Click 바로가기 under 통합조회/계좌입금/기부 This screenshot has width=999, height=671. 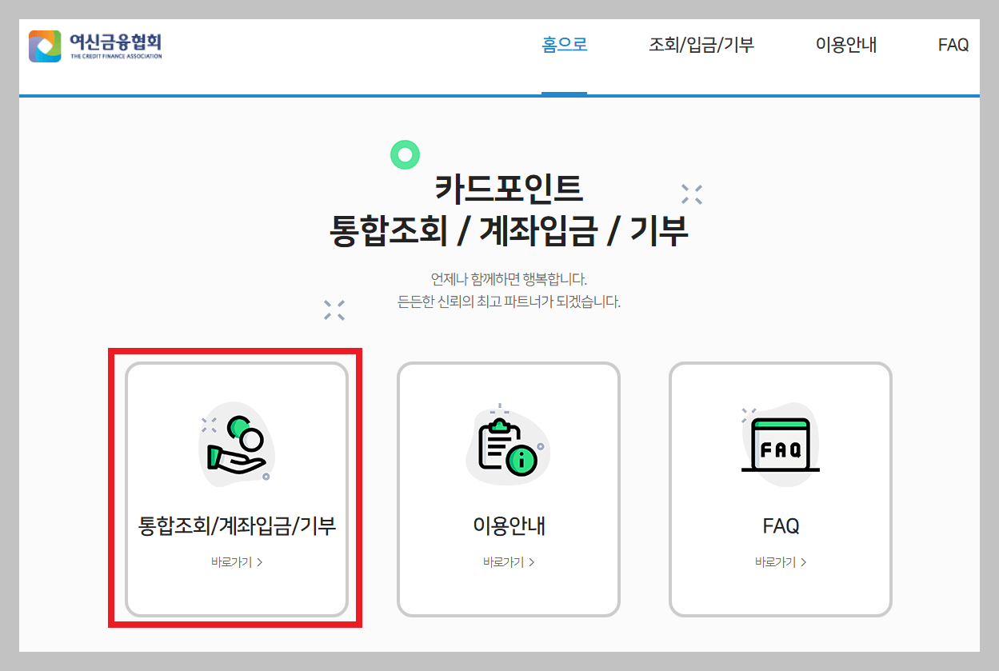pyautogui.click(x=230, y=562)
